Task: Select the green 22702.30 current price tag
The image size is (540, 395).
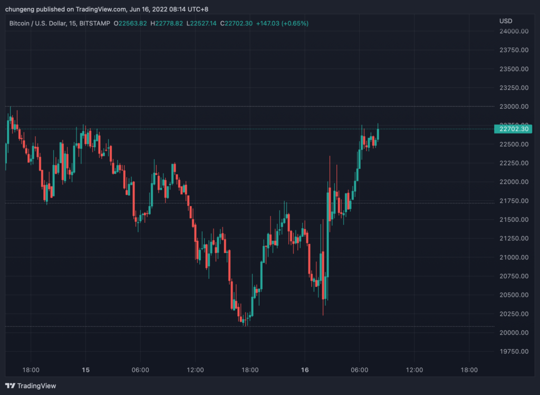Action: click(513, 129)
